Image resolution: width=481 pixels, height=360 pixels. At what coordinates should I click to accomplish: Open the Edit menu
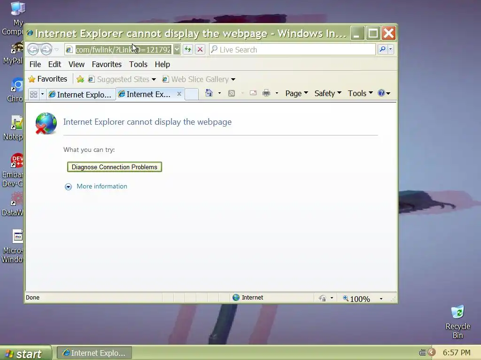pyautogui.click(x=54, y=64)
